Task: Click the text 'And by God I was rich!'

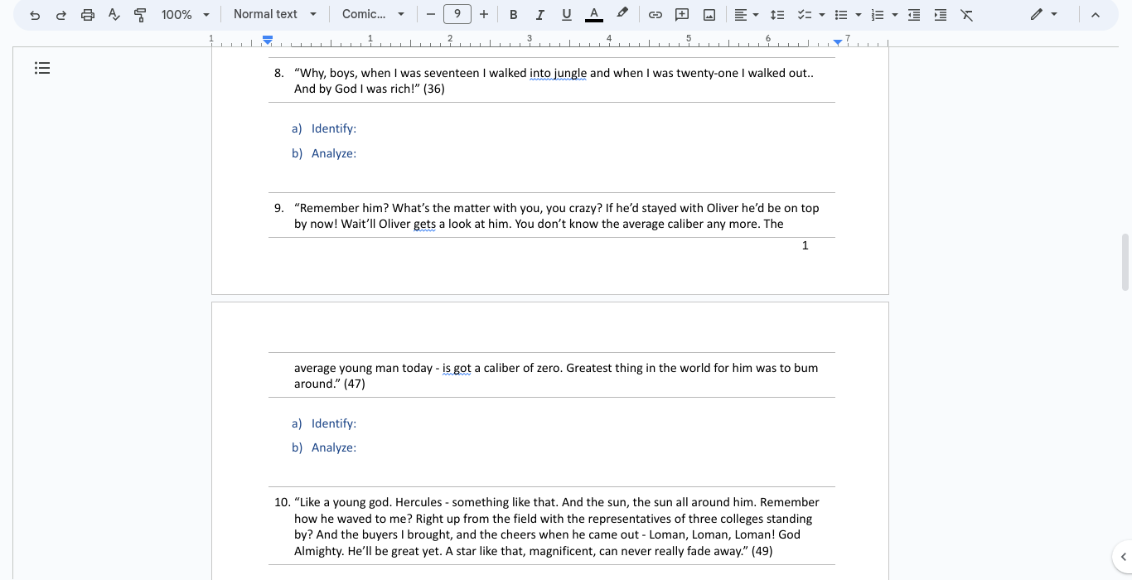Action: 357,89
